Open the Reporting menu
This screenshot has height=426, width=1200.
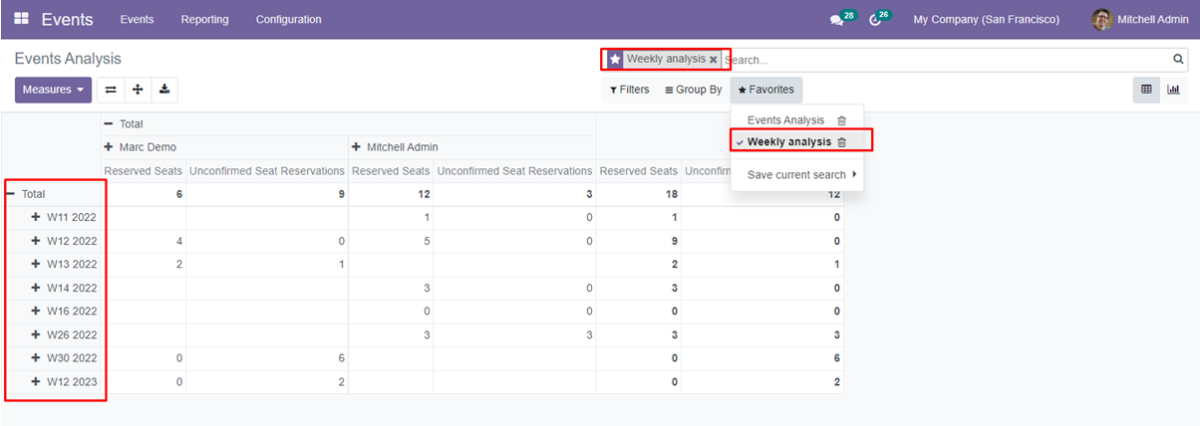pos(204,20)
